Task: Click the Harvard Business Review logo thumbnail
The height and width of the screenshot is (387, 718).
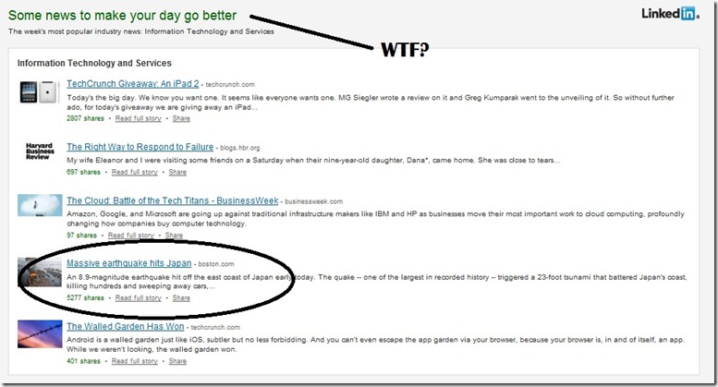Action: (x=40, y=151)
